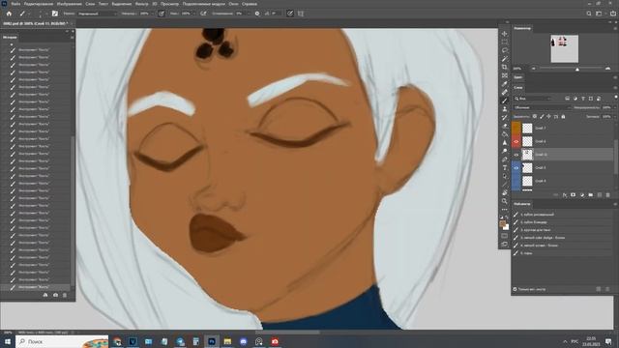Click background color swatch
This screenshot has height=348, width=619.
click(506, 227)
